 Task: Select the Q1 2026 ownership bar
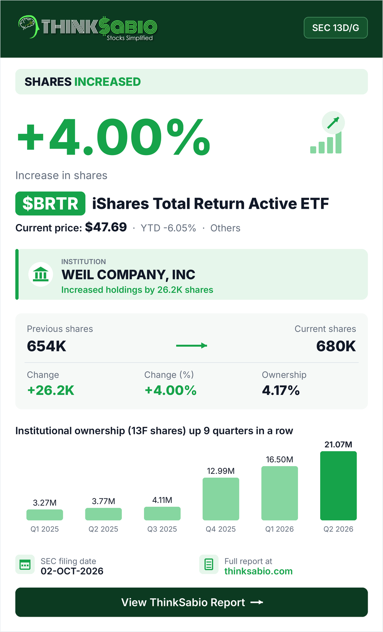click(280, 493)
